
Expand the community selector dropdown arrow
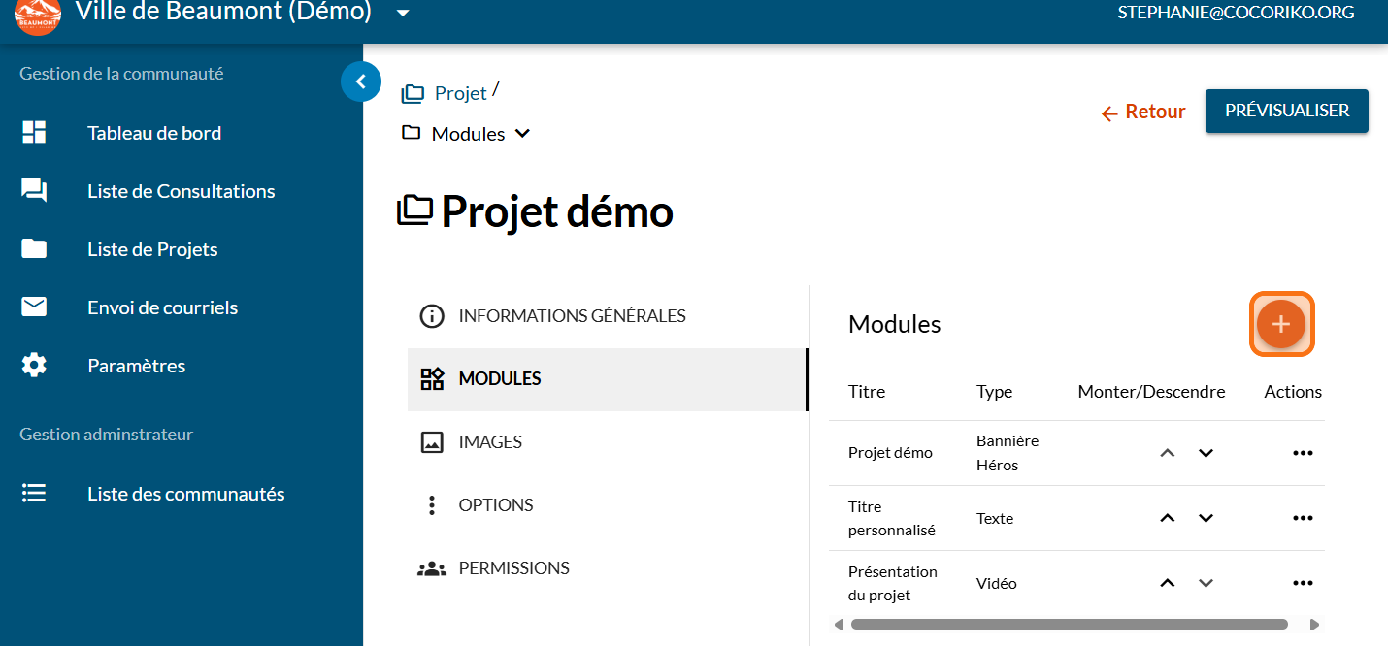click(x=403, y=14)
